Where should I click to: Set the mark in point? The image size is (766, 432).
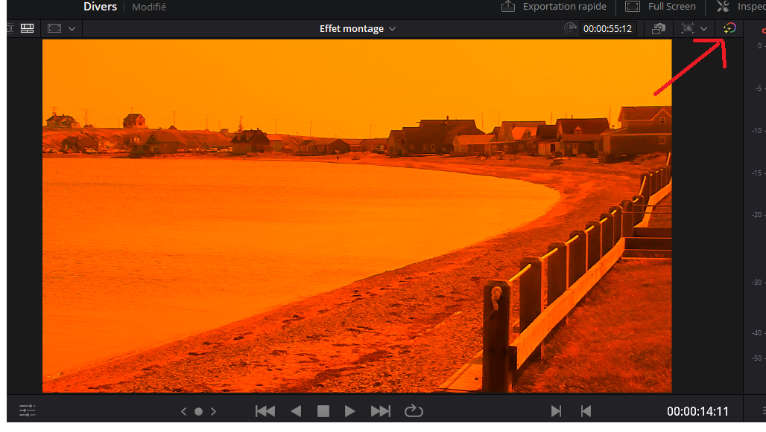[556, 411]
